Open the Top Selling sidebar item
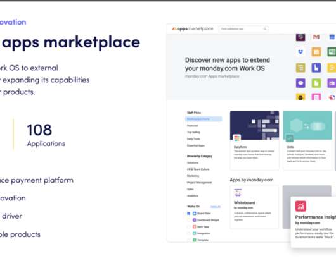The image size is (336, 280). pos(193,132)
